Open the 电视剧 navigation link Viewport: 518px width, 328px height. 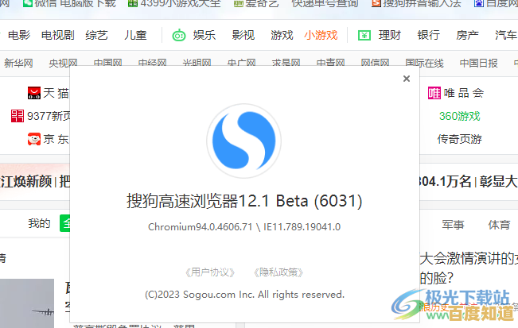pos(58,35)
